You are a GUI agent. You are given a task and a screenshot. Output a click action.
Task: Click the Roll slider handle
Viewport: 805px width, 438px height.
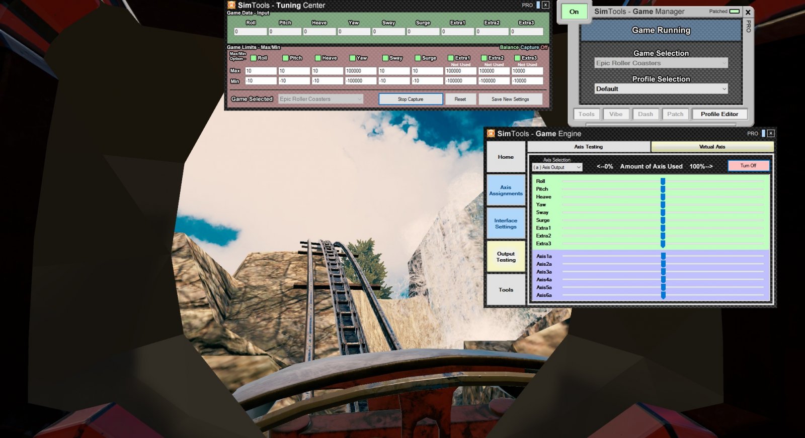point(663,181)
